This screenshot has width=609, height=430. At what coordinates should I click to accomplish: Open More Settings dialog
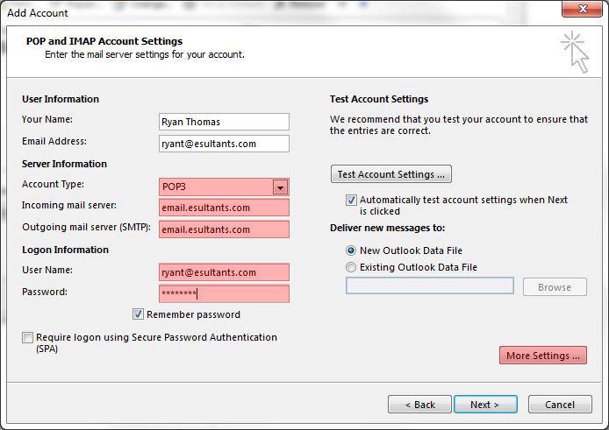tap(543, 356)
